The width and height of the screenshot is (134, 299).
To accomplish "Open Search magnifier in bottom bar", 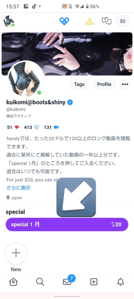I will tap(40, 282).
